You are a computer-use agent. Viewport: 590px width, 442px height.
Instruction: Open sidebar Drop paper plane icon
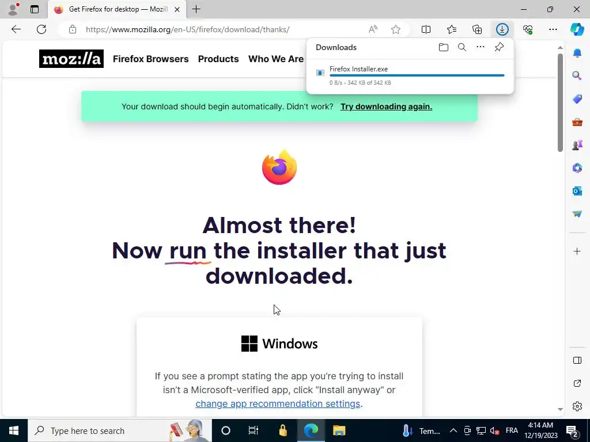tap(577, 214)
